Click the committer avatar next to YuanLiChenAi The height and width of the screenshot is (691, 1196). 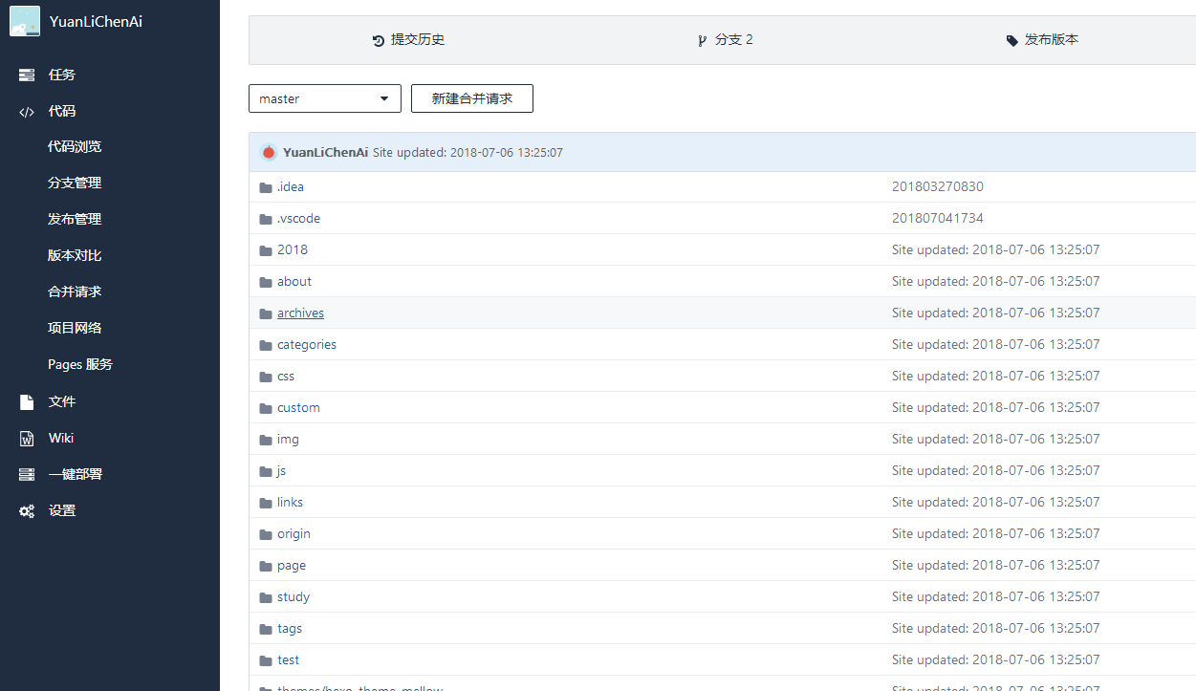tap(269, 152)
